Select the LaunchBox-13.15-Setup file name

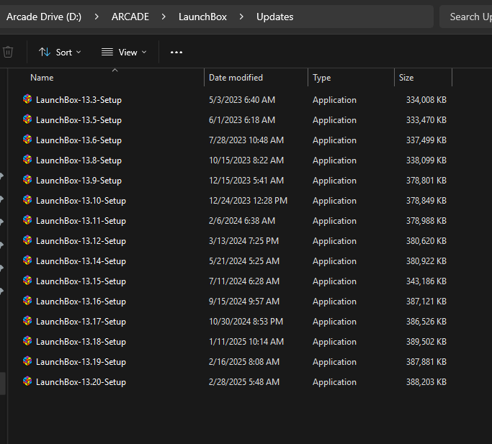click(x=81, y=281)
